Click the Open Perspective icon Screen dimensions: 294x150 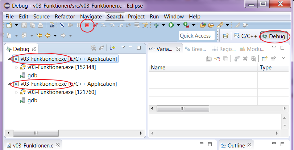click(226, 36)
